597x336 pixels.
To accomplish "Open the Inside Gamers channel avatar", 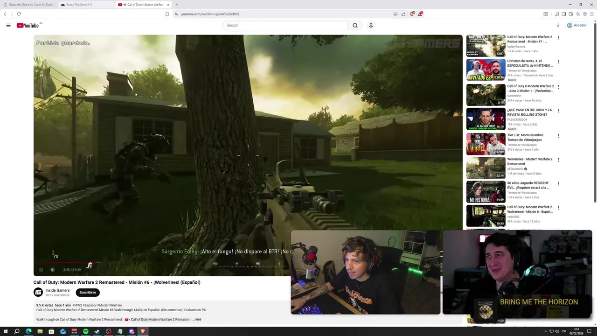I will [38, 292].
